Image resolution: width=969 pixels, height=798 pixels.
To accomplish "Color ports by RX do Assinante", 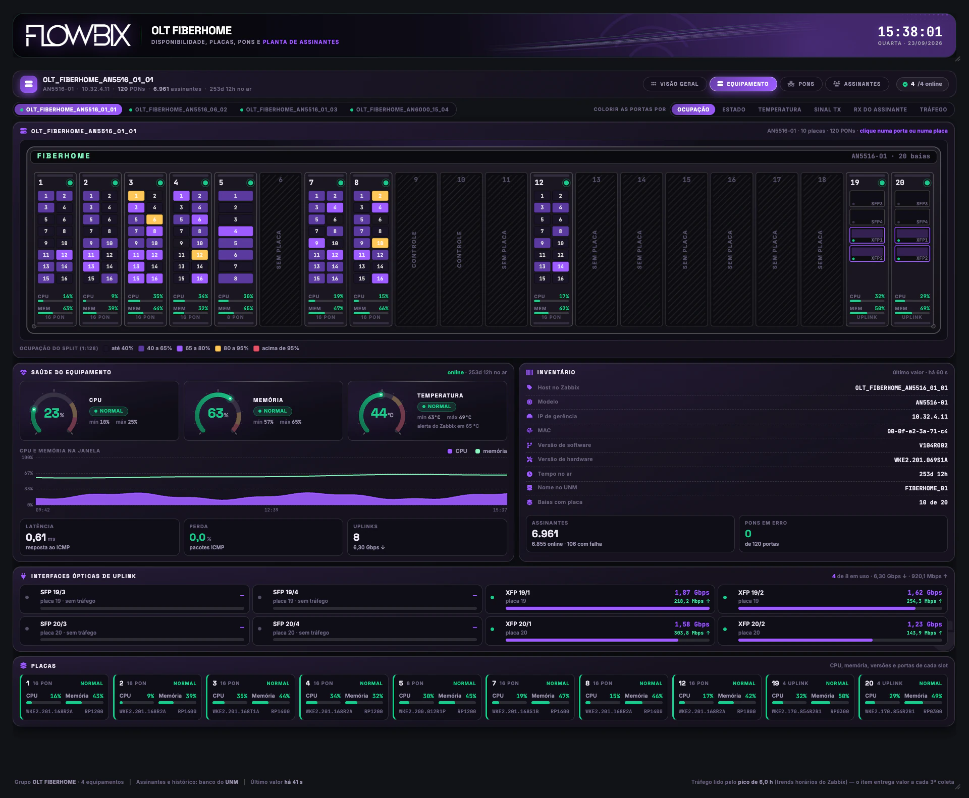I will 880,109.
